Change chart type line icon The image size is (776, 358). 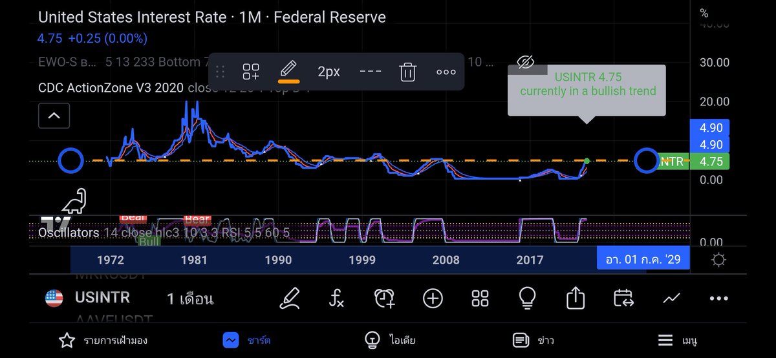click(671, 298)
